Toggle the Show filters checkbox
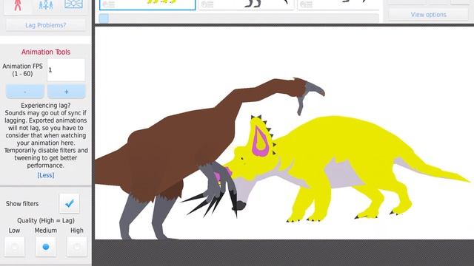The width and height of the screenshot is (474, 266). (69, 204)
